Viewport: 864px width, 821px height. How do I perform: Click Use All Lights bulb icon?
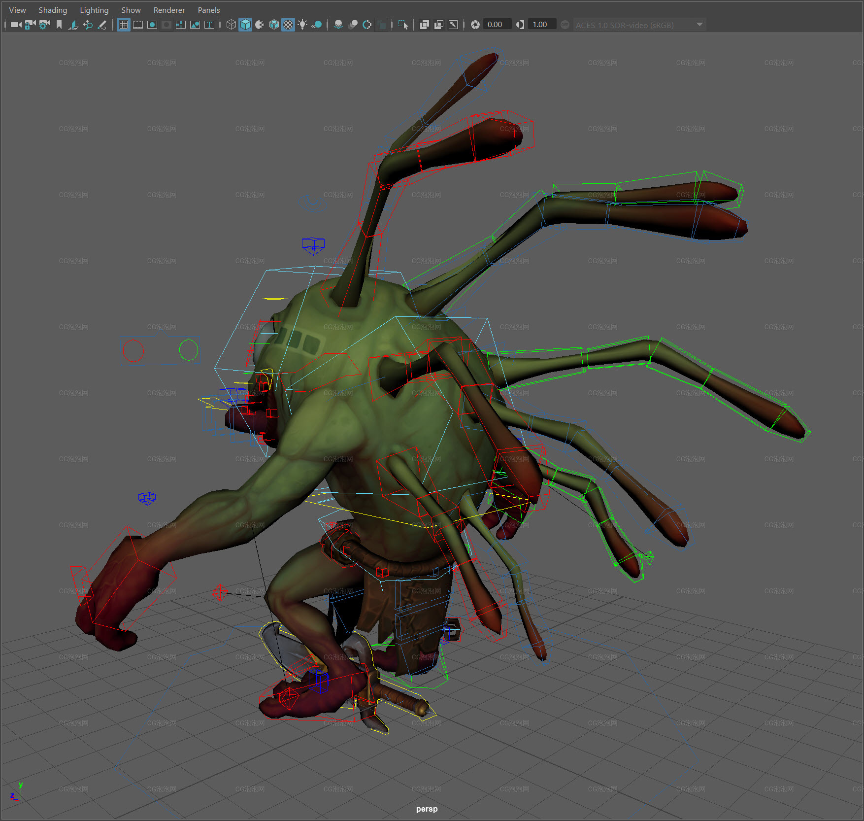(x=302, y=25)
